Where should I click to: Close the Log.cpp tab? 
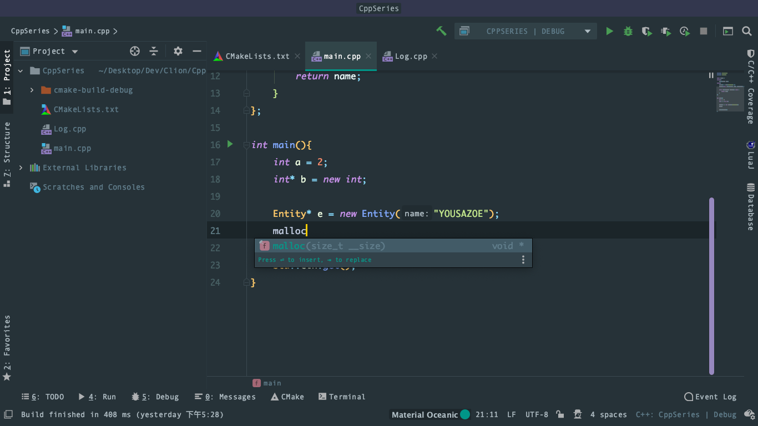[434, 56]
